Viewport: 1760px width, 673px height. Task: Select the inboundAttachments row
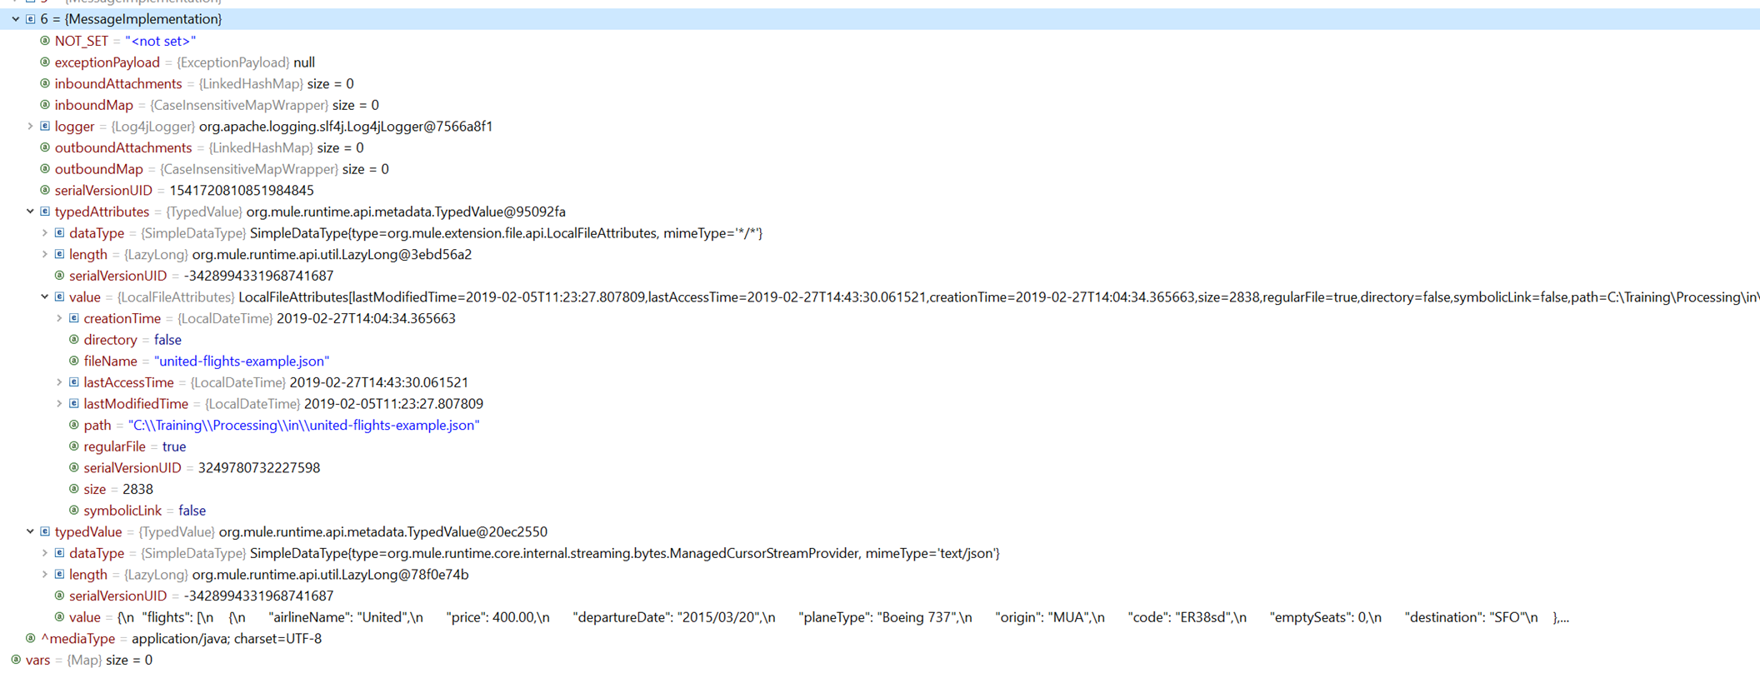coord(117,84)
